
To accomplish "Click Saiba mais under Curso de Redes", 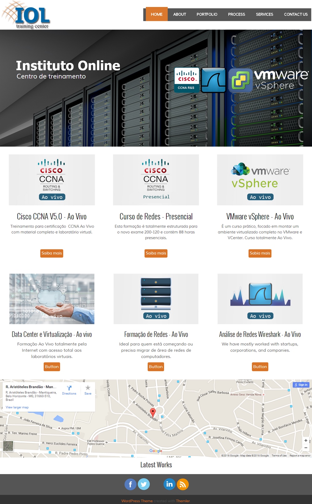I will point(156,253).
